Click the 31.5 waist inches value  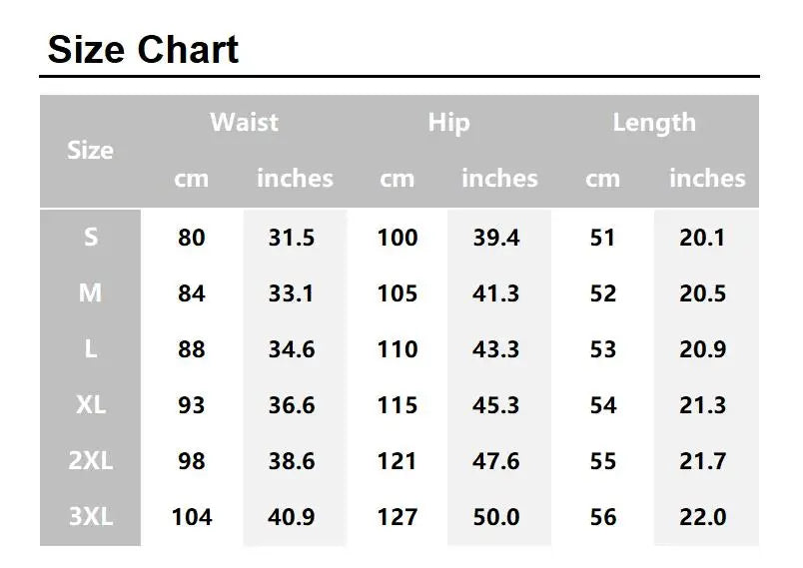pos(292,238)
